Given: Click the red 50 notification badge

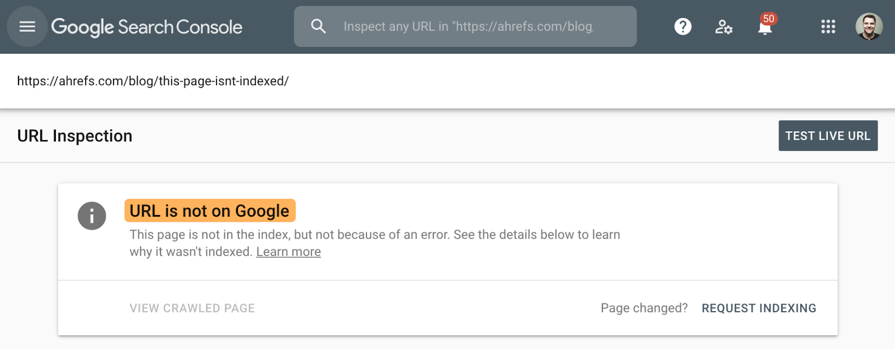Looking at the screenshot, I should 769,19.
